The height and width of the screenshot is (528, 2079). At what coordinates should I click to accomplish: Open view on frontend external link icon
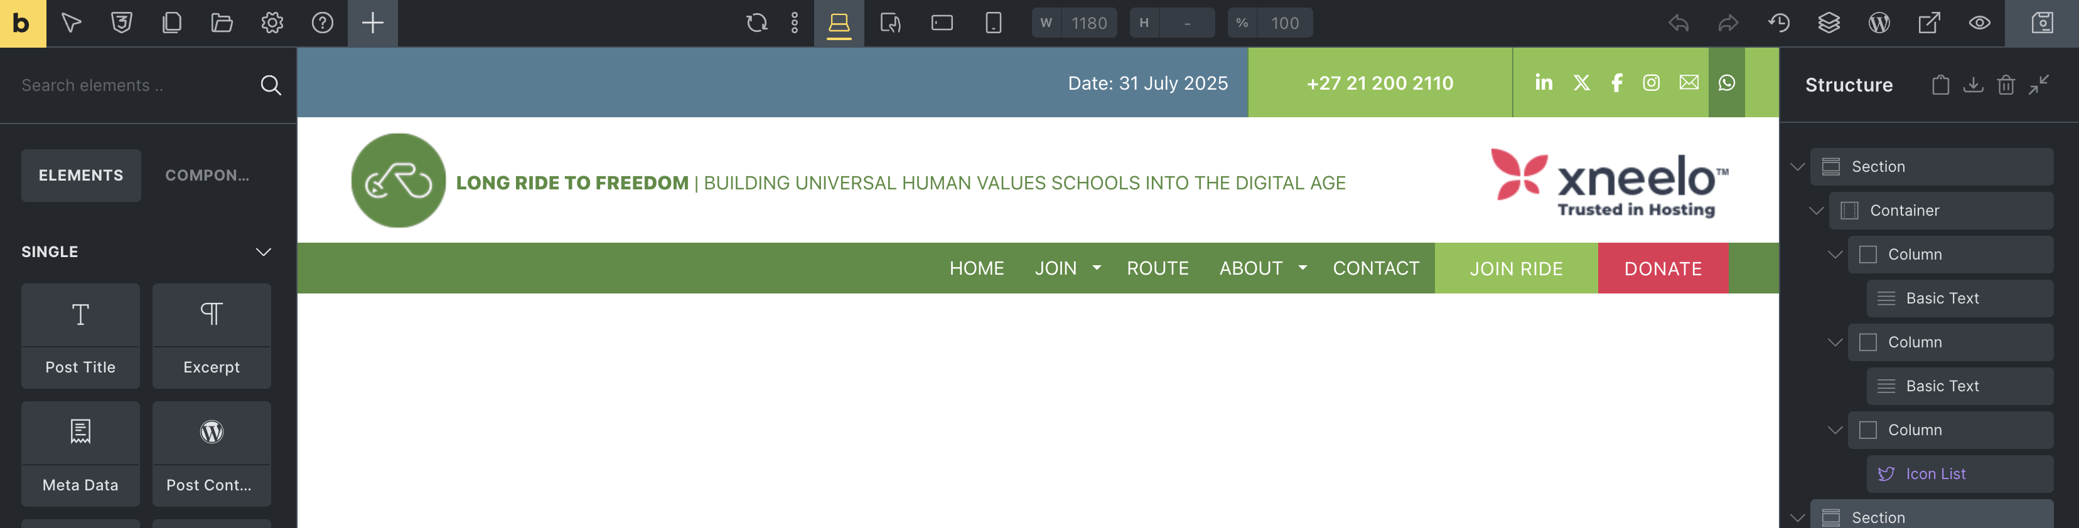click(x=1929, y=23)
